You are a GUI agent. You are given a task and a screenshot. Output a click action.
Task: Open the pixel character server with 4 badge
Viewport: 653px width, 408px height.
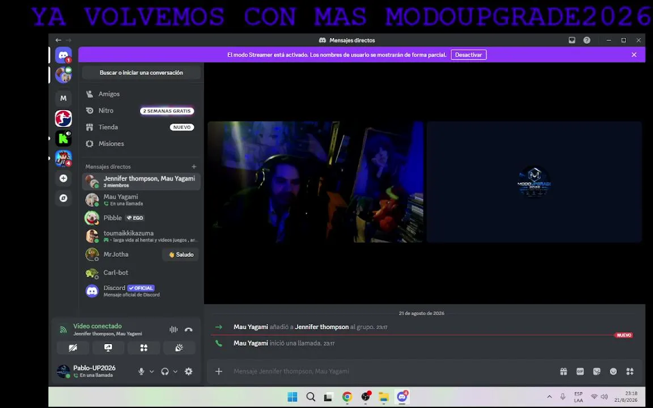click(x=63, y=158)
